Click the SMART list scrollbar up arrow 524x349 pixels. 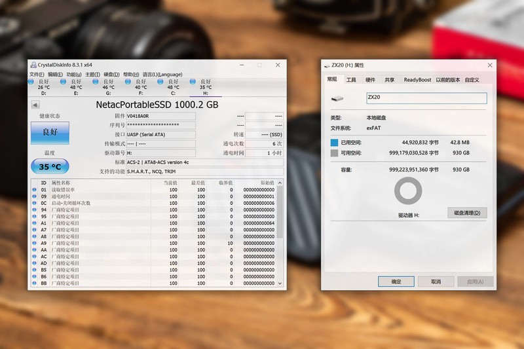point(280,183)
